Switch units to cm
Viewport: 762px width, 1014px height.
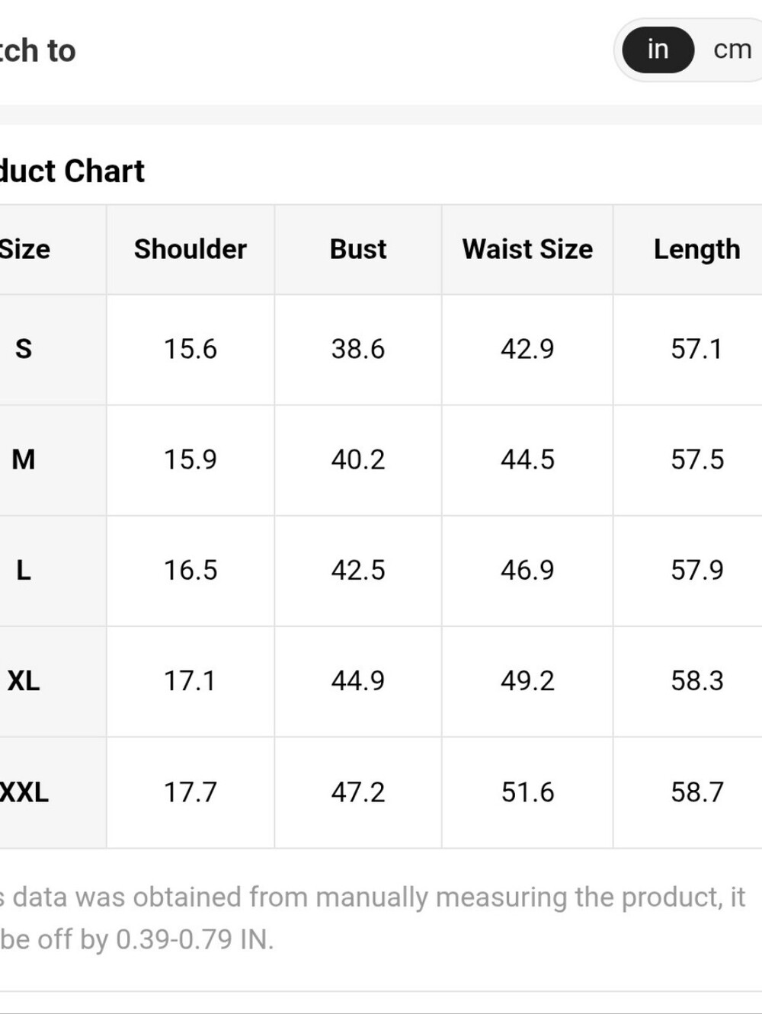(x=732, y=50)
